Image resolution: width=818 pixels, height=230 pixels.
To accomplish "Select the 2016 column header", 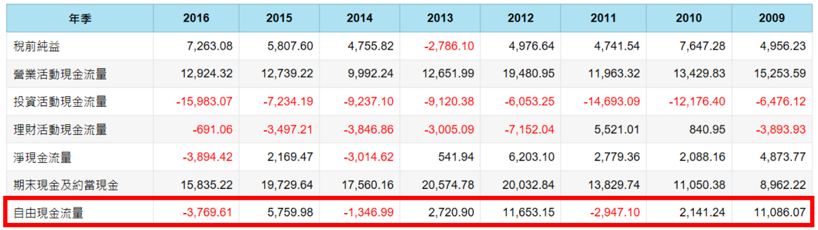I will click(x=196, y=18).
